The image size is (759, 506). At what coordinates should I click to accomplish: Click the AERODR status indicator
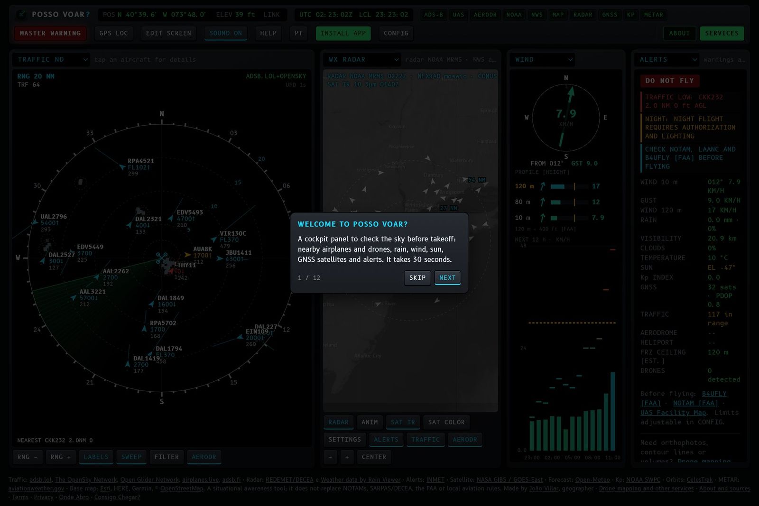tap(485, 15)
